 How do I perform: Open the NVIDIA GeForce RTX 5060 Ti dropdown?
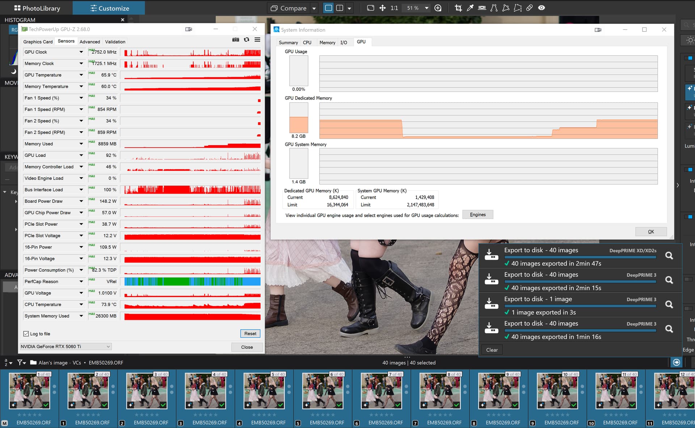[66, 346]
